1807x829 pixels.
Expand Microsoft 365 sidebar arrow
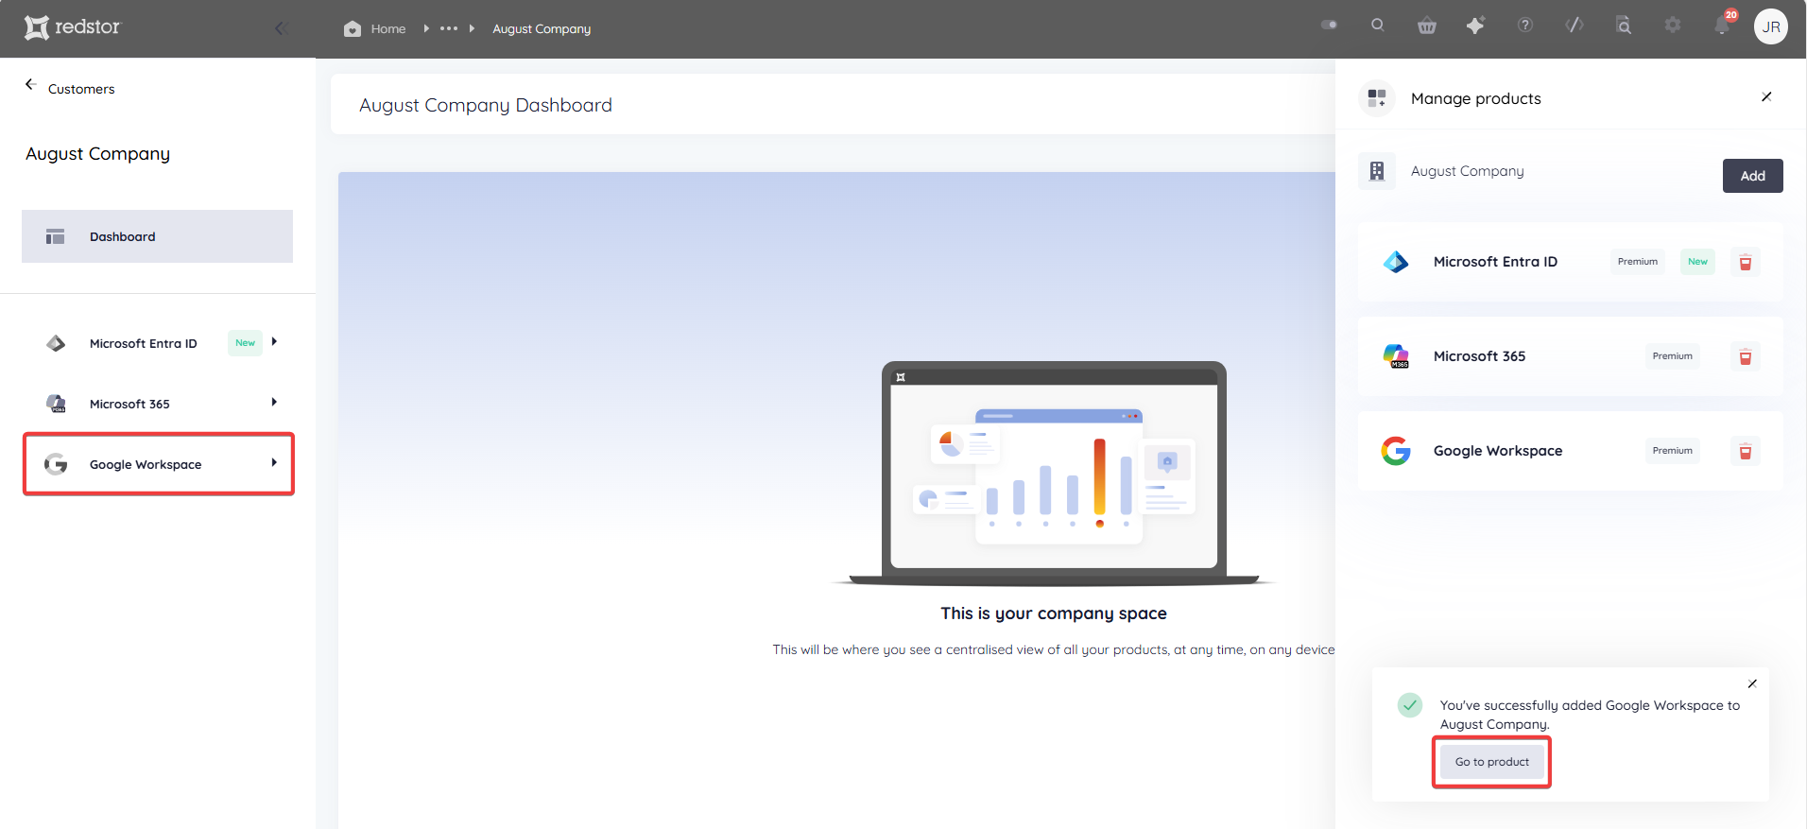tap(274, 403)
